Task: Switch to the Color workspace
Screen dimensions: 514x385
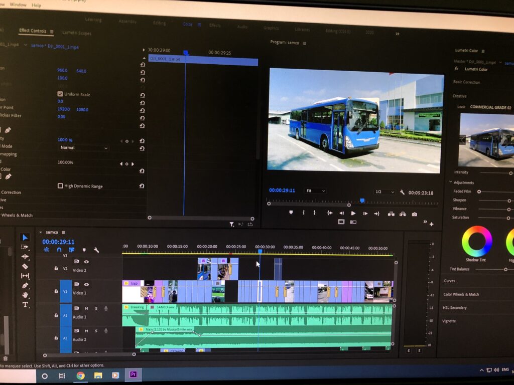Action: pos(188,24)
